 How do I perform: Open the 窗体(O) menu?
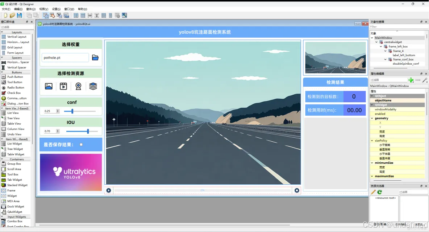pos(31,9)
